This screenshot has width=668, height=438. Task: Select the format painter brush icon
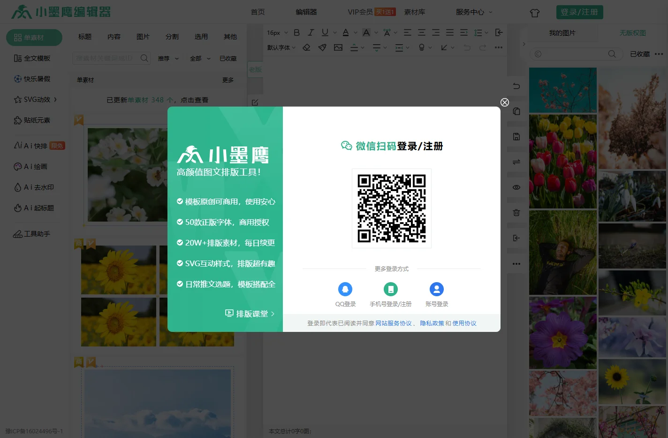click(322, 47)
